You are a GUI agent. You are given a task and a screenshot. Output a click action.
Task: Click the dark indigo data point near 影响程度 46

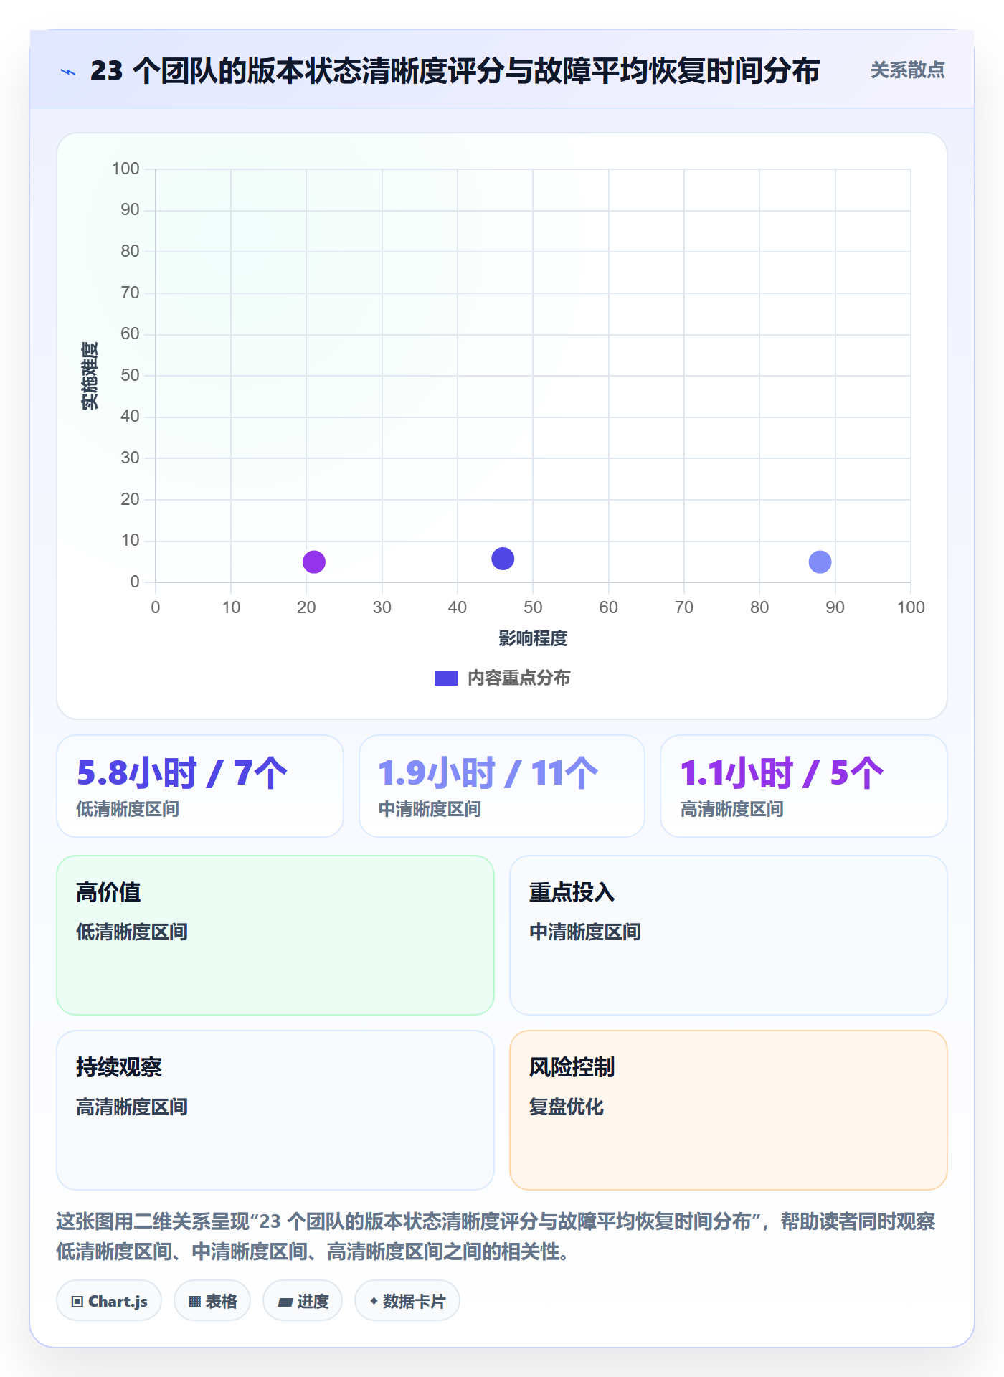[x=503, y=559]
